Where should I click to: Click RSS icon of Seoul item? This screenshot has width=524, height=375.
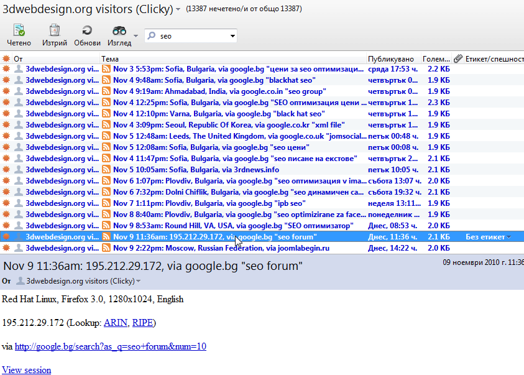[x=106, y=124]
